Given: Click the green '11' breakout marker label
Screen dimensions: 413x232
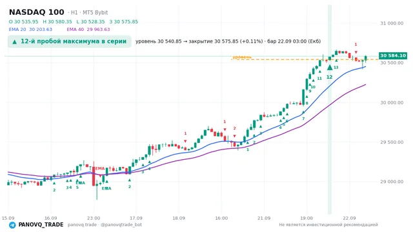Looking at the screenshot, I should click(319, 78).
